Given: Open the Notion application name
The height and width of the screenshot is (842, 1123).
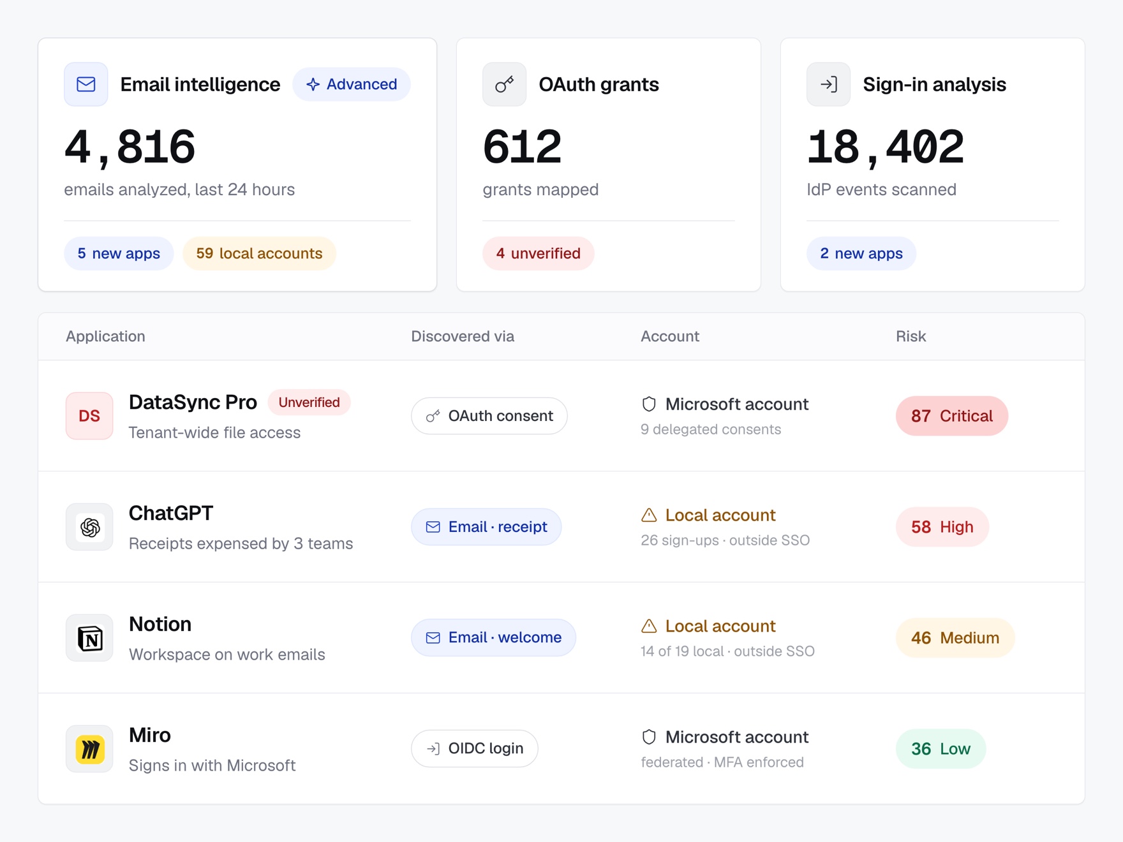Looking at the screenshot, I should [160, 624].
